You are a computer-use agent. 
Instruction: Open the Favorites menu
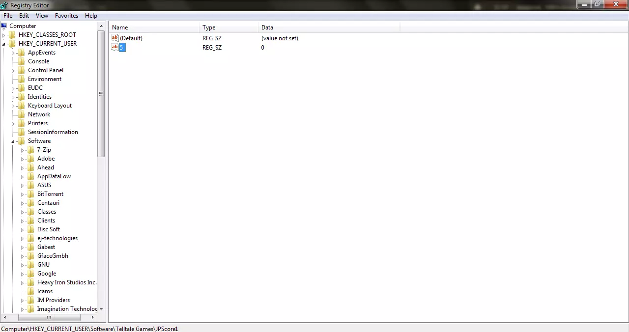click(66, 16)
